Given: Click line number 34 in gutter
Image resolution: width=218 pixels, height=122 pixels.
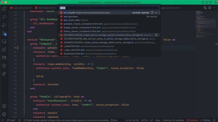Looking at the screenshot, I should (15, 48).
